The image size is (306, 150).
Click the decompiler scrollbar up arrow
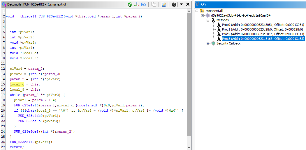[189, 11]
